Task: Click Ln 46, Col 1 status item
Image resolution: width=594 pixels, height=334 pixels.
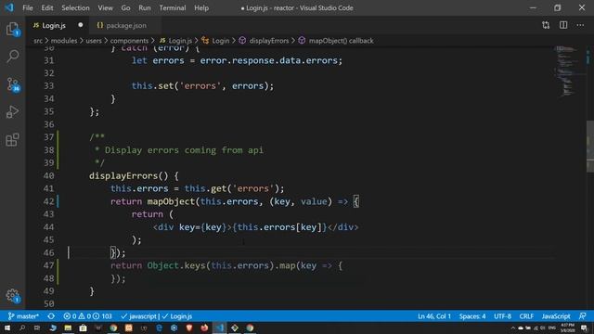Action: (434, 316)
